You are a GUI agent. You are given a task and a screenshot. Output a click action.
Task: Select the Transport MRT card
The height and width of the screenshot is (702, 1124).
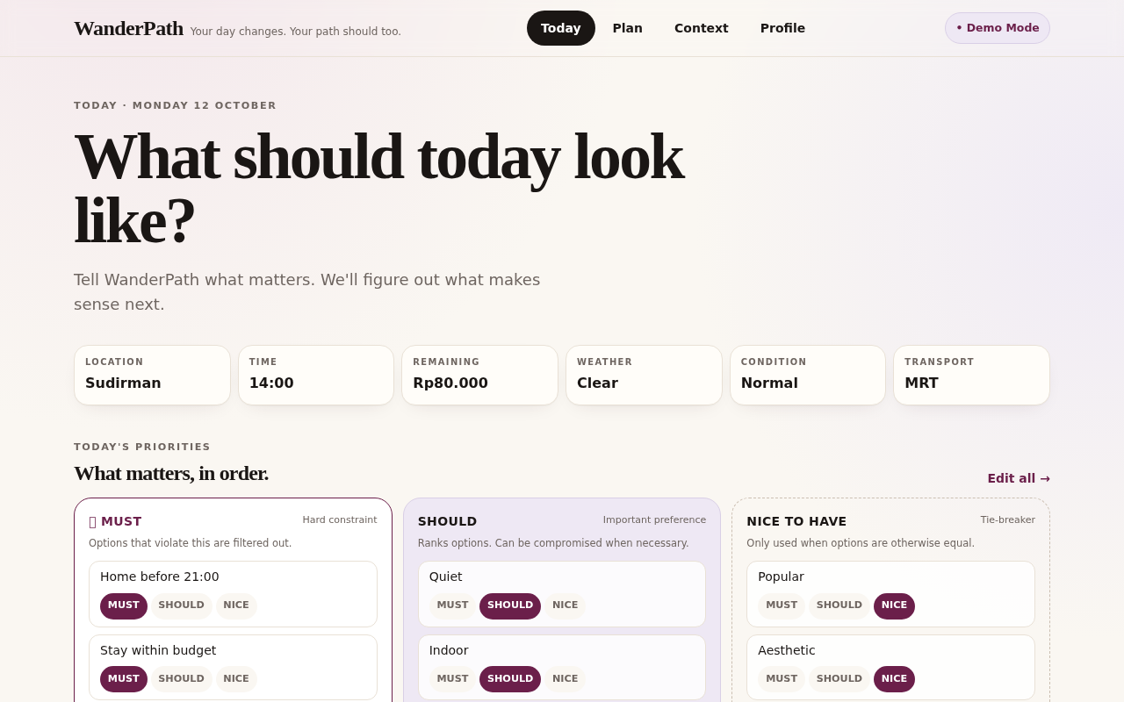pyautogui.click(x=971, y=375)
